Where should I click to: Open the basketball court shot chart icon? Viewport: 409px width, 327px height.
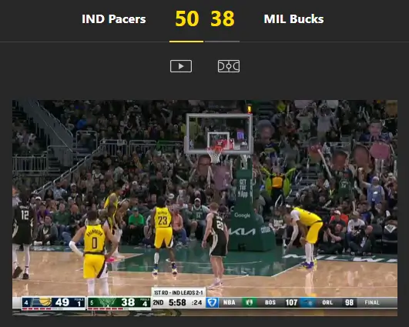(x=229, y=66)
